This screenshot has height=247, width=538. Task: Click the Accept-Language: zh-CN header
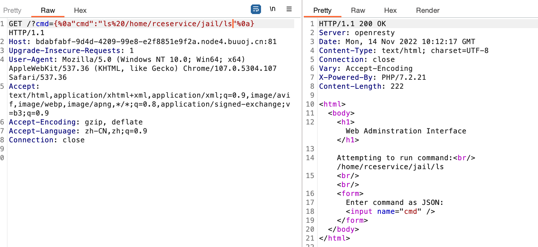[78, 131]
